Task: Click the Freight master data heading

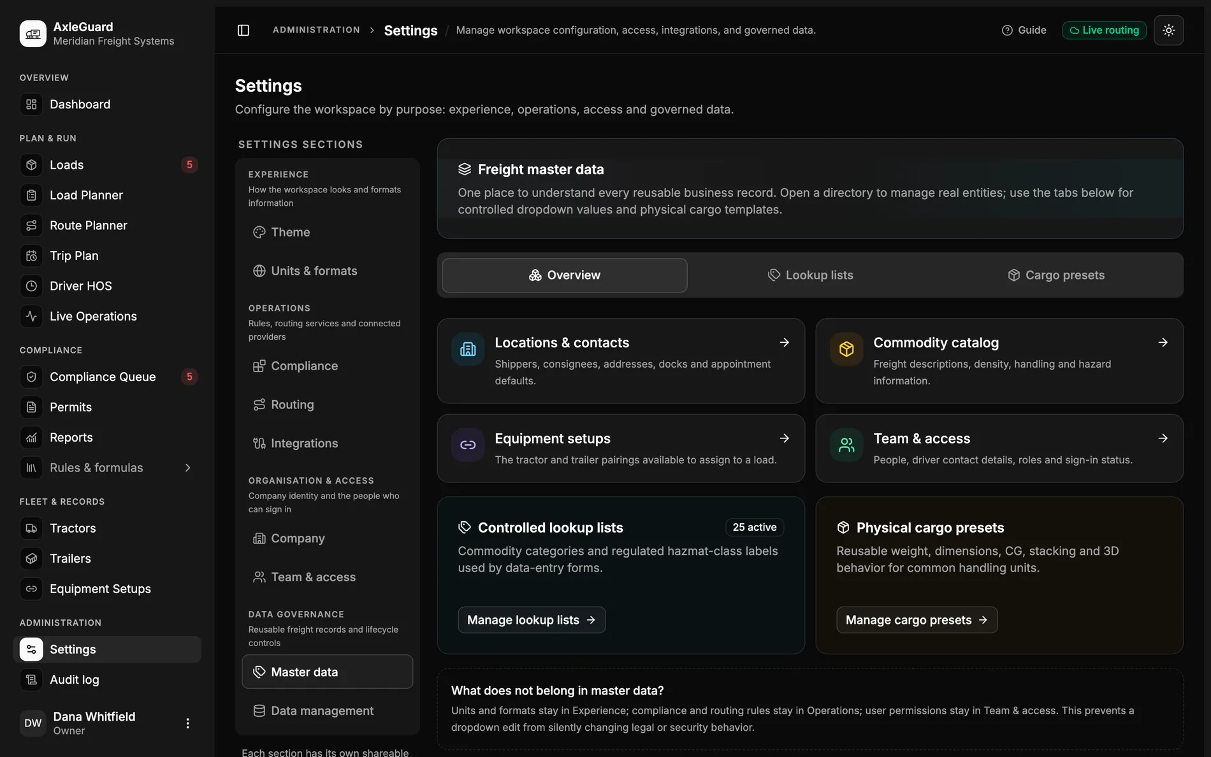Action: (x=540, y=169)
